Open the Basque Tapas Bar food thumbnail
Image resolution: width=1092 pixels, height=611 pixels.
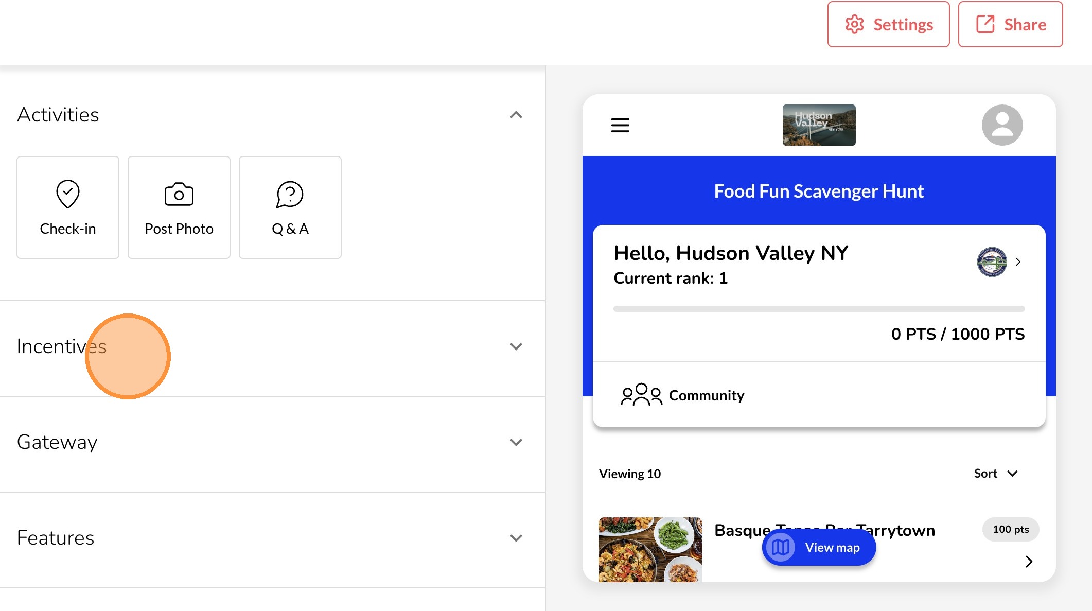coord(650,549)
